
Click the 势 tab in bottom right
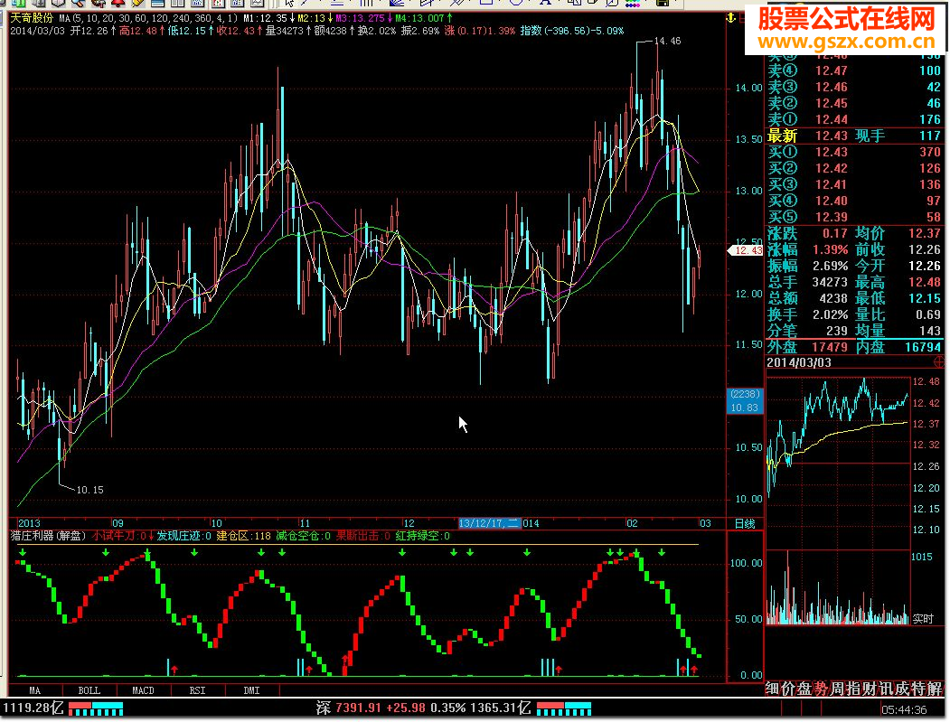coord(820,689)
